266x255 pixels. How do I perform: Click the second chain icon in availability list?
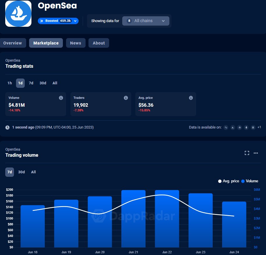(233, 127)
